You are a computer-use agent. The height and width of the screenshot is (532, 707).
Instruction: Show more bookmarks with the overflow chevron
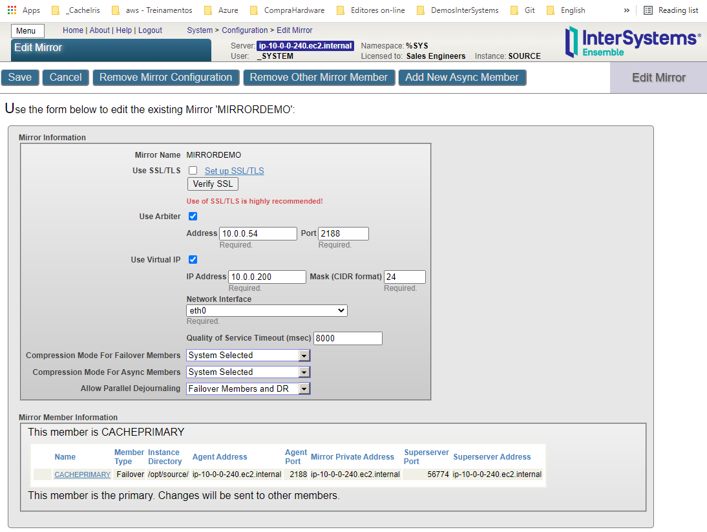click(x=626, y=10)
